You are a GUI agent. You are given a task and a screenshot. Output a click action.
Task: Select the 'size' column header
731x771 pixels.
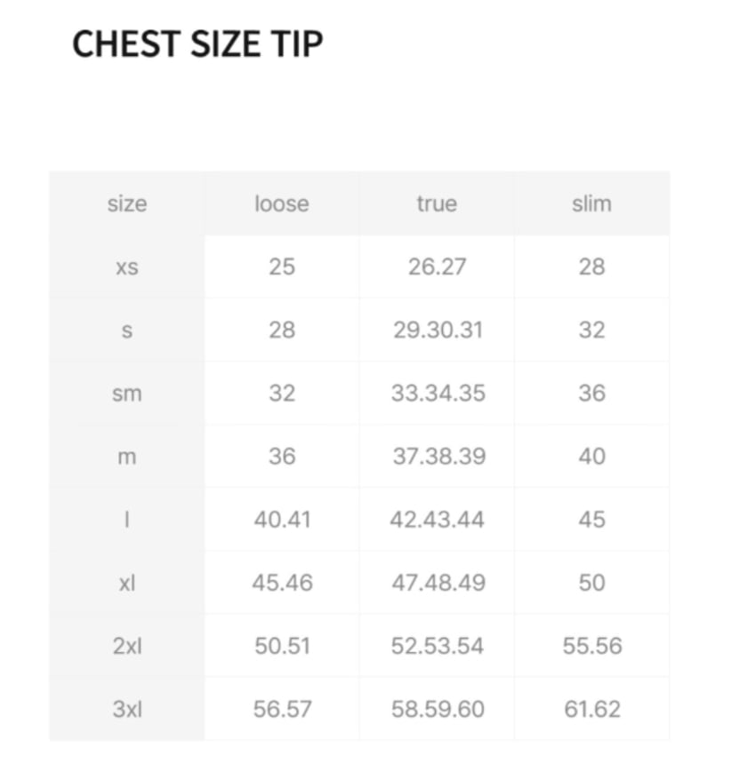[126, 203]
